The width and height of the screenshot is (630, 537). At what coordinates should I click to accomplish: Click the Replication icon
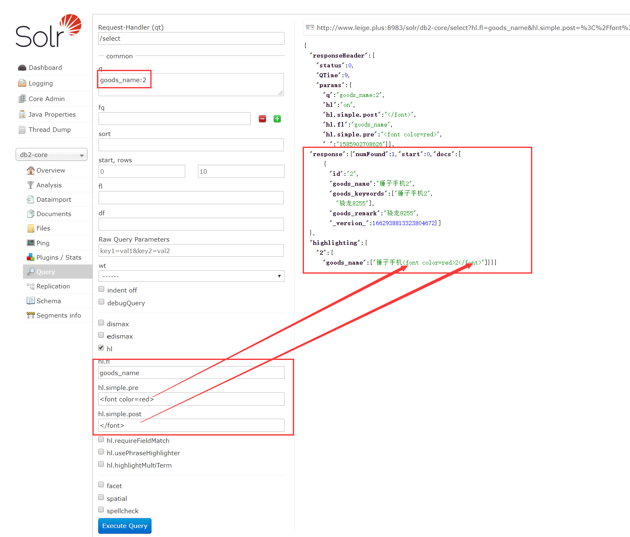coord(30,286)
